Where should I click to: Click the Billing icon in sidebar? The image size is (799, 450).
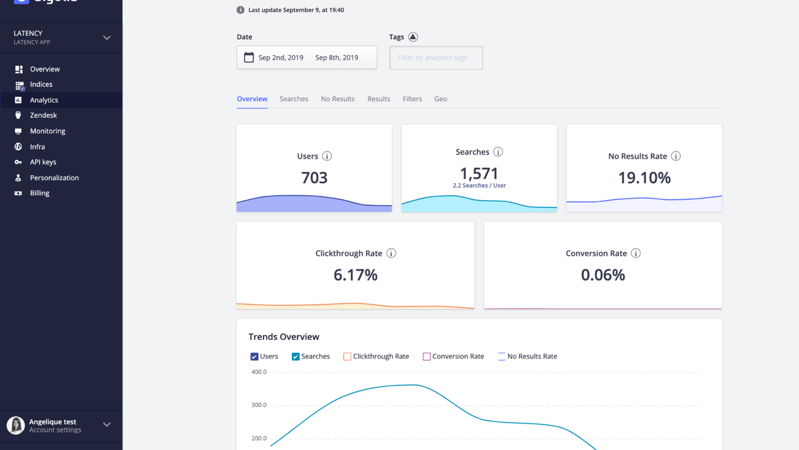point(19,193)
